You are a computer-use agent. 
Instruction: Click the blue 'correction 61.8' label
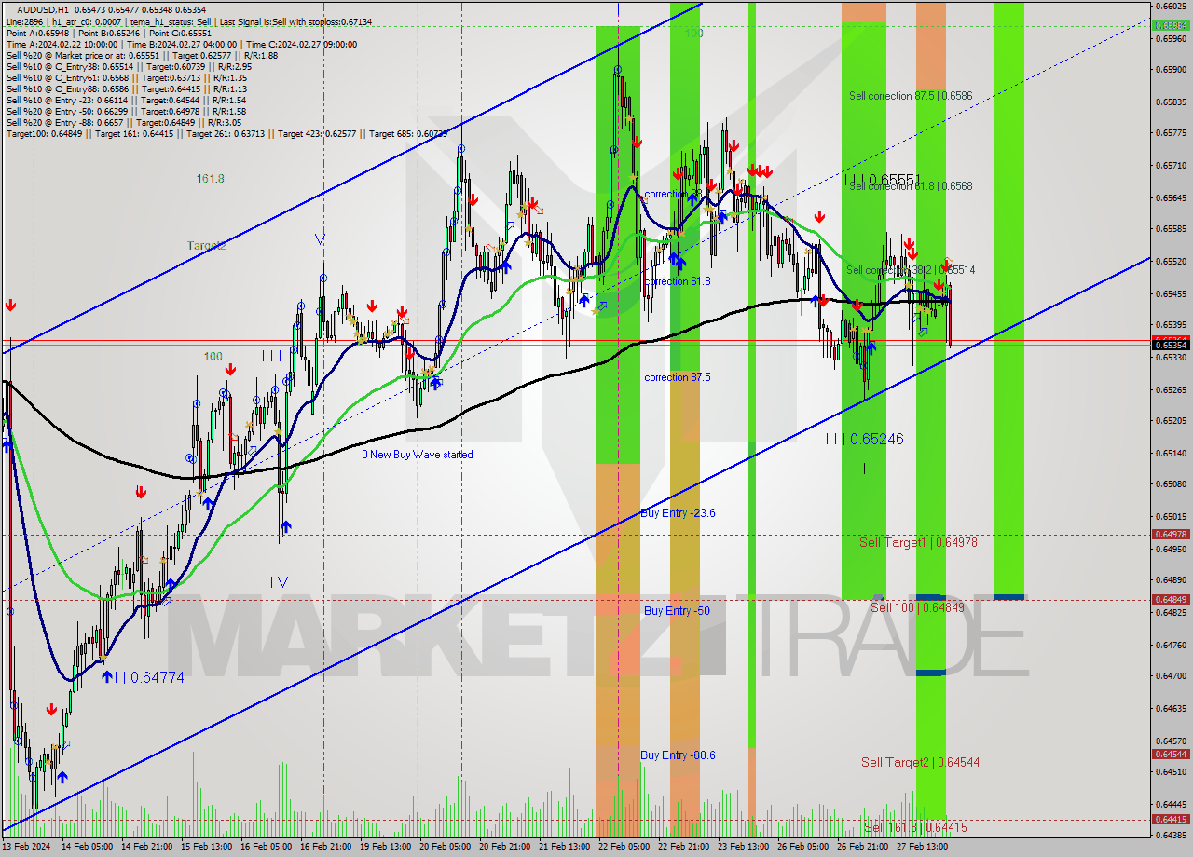click(678, 281)
